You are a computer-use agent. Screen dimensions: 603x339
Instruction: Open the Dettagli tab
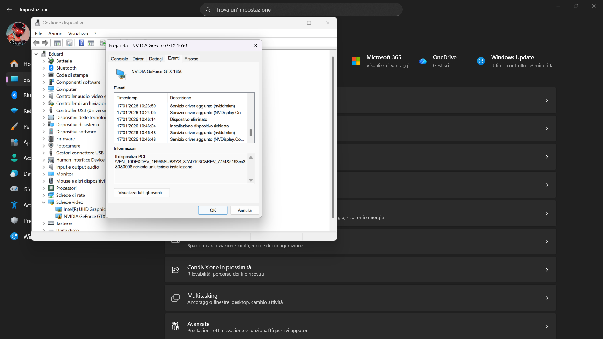point(156,59)
